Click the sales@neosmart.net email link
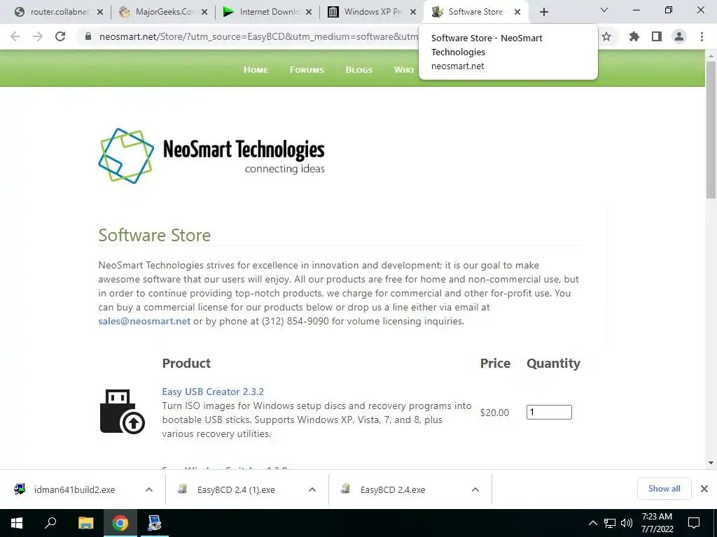 pos(144,321)
